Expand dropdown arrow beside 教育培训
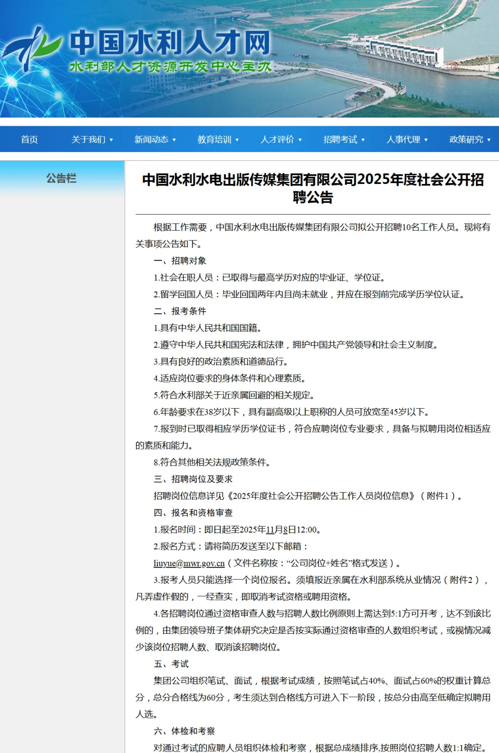This screenshot has width=499, height=753. click(x=237, y=140)
